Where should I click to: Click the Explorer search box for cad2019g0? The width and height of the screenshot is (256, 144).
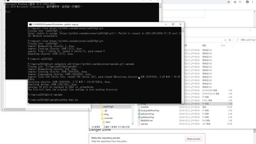click(245, 40)
